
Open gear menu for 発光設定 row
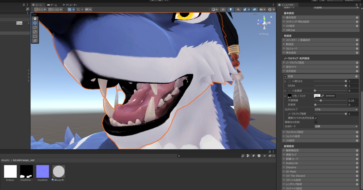click(357, 53)
